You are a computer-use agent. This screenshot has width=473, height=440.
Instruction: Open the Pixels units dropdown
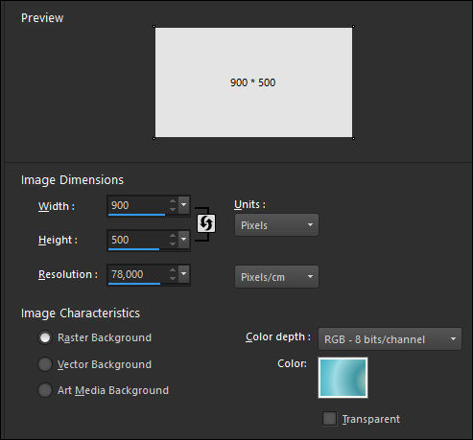276,225
